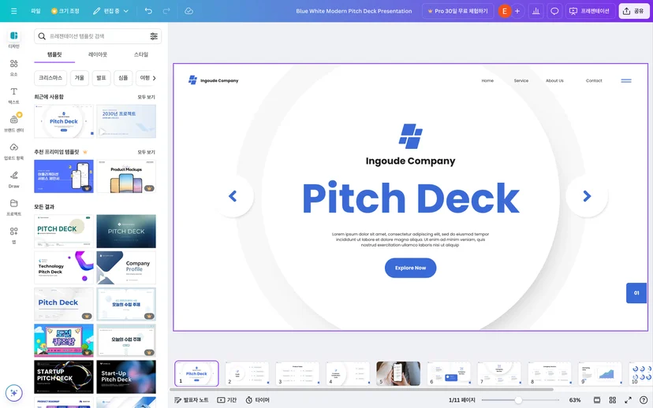Viewport: 653px width, 408px height.
Task: Select slide 5 thumbnail with phone photo
Action: pos(398,373)
